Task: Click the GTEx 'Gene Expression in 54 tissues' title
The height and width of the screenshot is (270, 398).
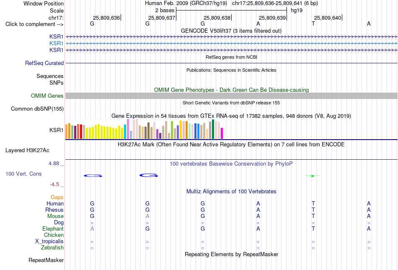Action: [x=231, y=116]
